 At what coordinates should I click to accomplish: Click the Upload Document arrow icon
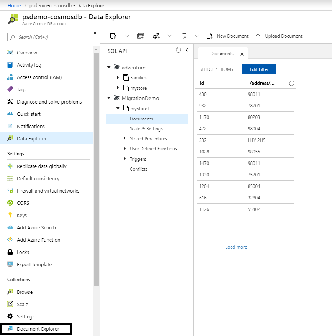[258, 36]
